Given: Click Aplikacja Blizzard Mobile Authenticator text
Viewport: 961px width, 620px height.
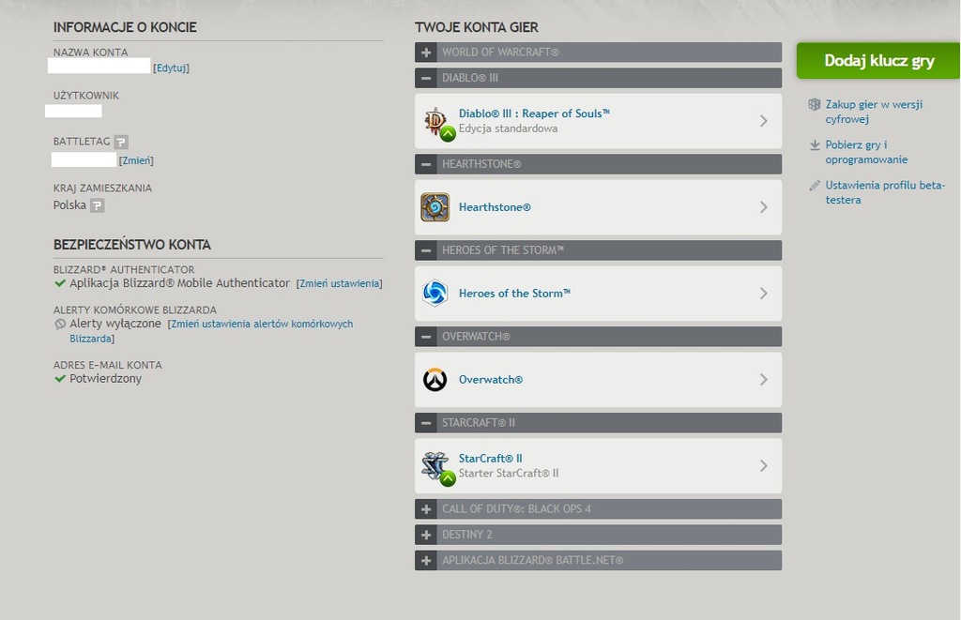Looking at the screenshot, I should click(179, 283).
